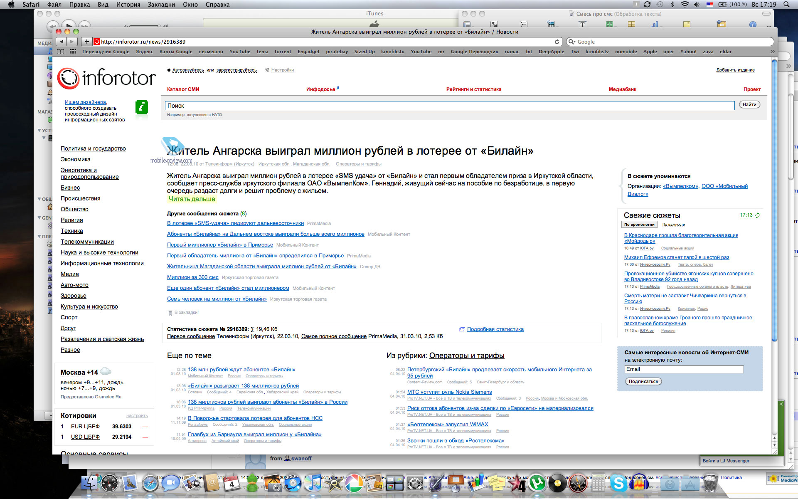The image size is (798, 499).
Task: Launch Mail from the Dock
Action: click(x=130, y=483)
